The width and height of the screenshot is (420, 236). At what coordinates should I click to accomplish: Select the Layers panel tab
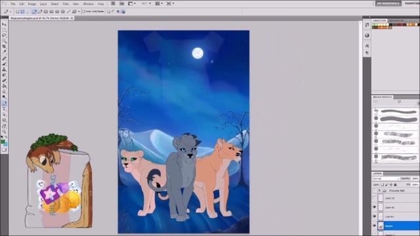(377, 173)
